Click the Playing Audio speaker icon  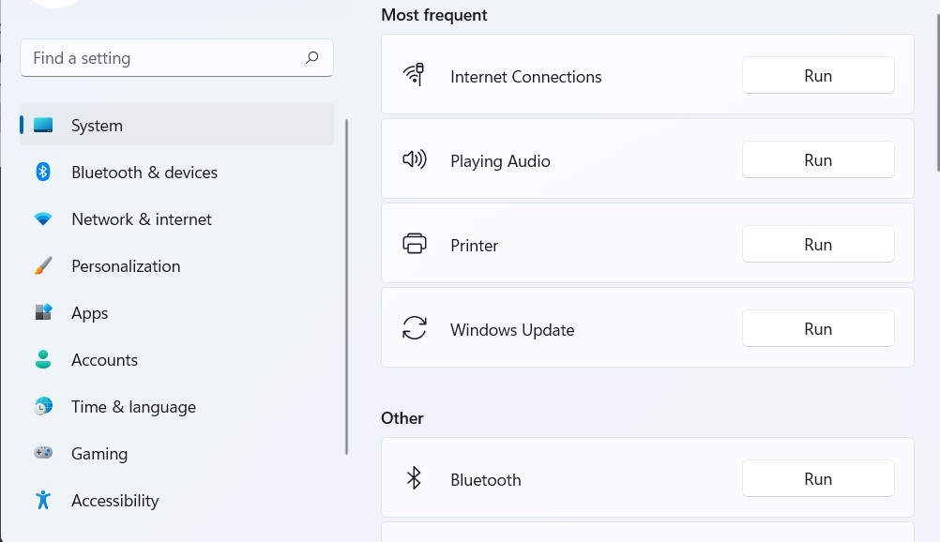click(414, 160)
